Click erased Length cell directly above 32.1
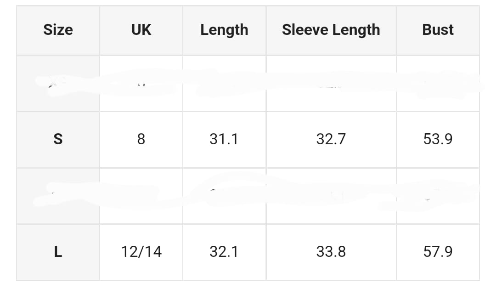This screenshot has width=496, height=295. [224, 196]
